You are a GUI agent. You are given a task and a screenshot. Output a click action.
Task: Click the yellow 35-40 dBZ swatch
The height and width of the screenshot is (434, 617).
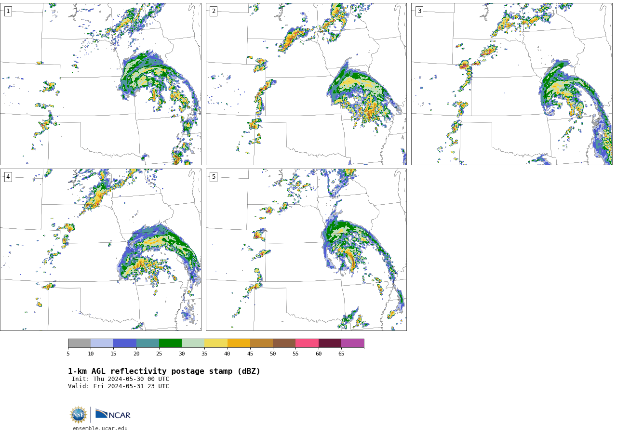click(x=216, y=343)
